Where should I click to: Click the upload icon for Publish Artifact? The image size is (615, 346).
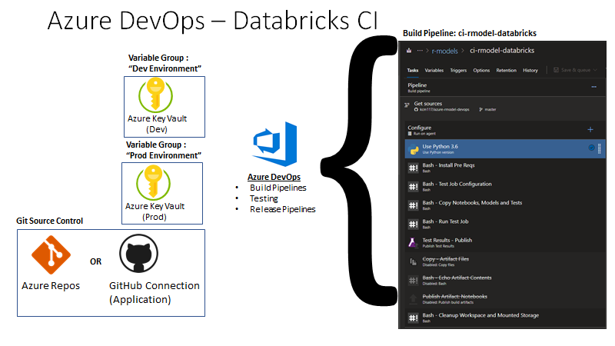413,299
